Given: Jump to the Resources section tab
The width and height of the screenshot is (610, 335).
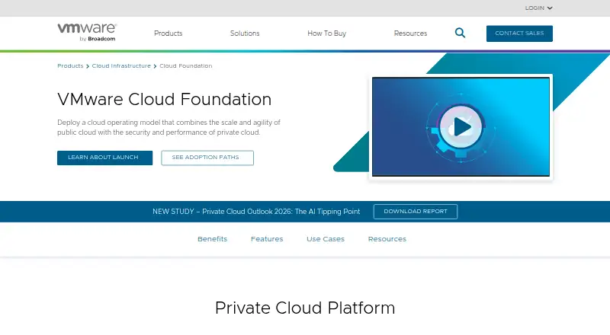Looking at the screenshot, I should 387,239.
